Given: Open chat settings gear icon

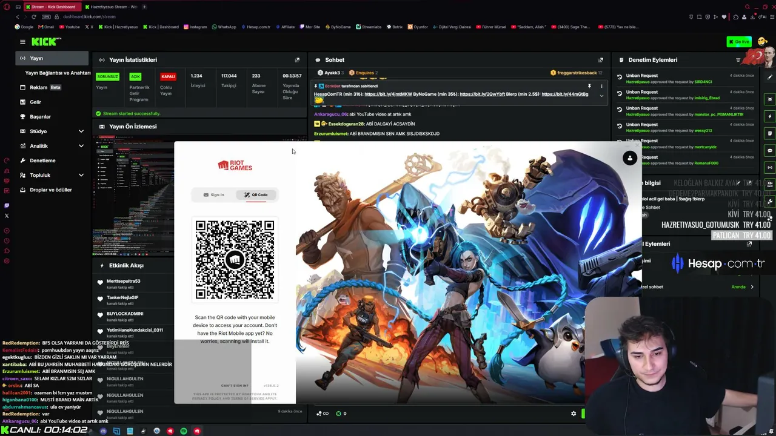Looking at the screenshot, I should [x=574, y=414].
